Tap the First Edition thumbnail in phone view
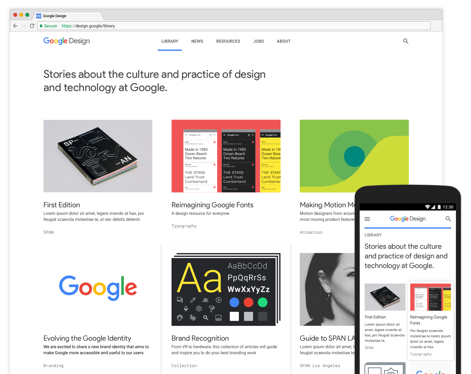 pos(385,297)
